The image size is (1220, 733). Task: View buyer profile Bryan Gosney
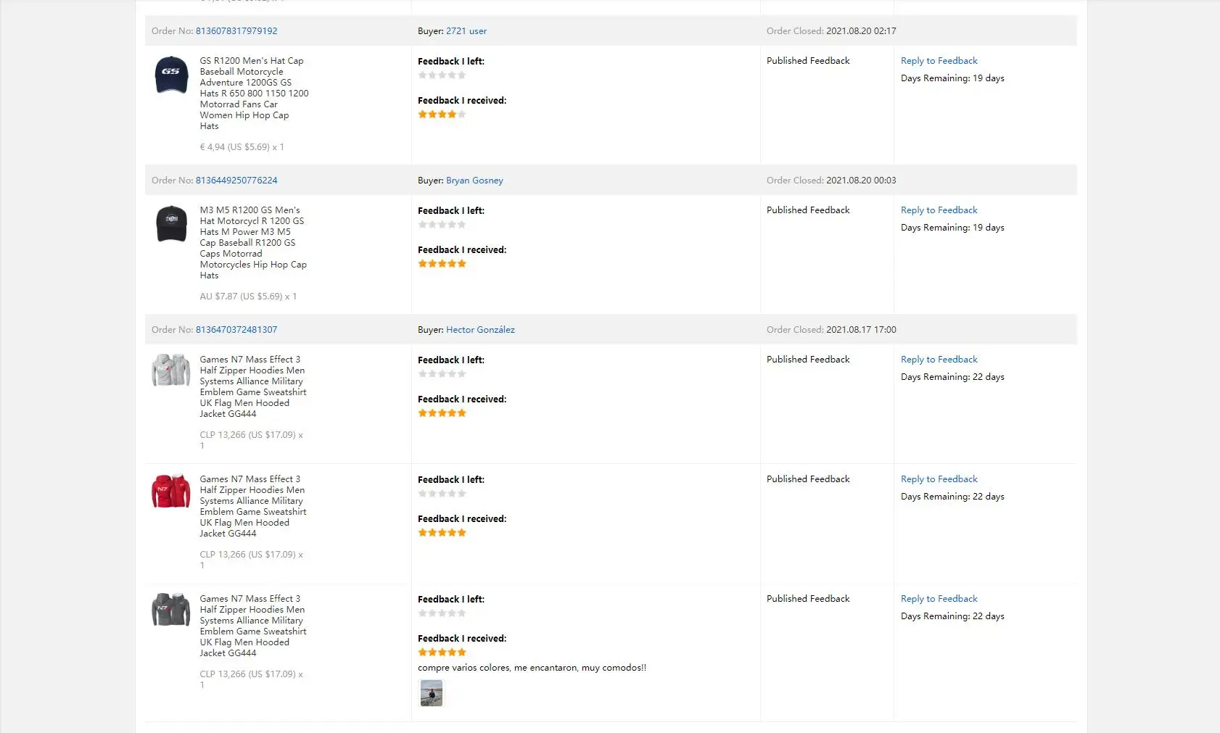tap(474, 181)
